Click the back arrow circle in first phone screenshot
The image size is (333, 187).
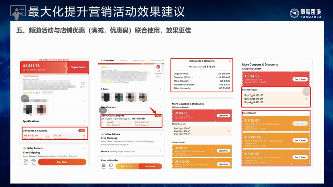[25, 98]
